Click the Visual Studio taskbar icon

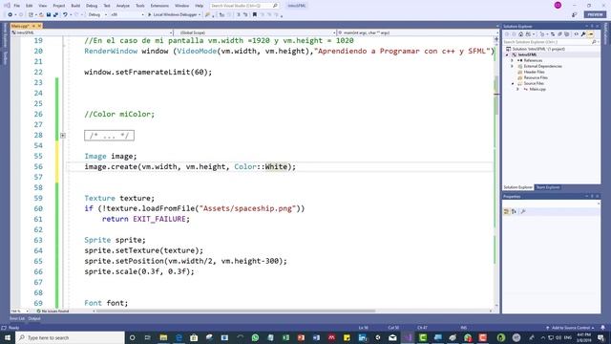click(408, 337)
